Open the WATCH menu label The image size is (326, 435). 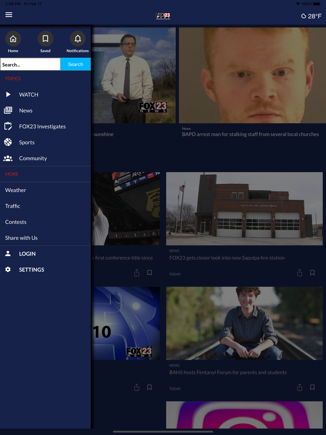(x=29, y=95)
